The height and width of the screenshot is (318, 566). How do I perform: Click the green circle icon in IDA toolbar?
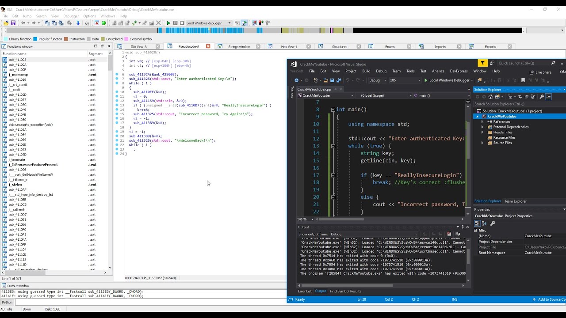(104, 23)
